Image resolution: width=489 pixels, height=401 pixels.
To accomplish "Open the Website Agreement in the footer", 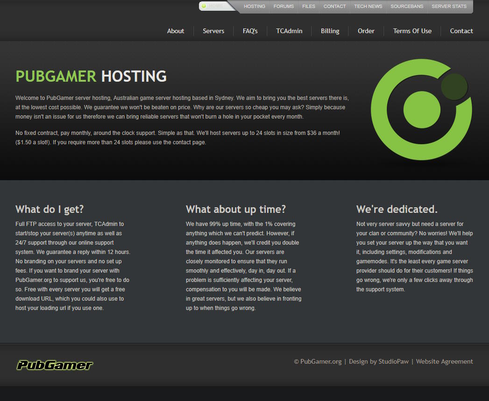I will coord(444,361).
